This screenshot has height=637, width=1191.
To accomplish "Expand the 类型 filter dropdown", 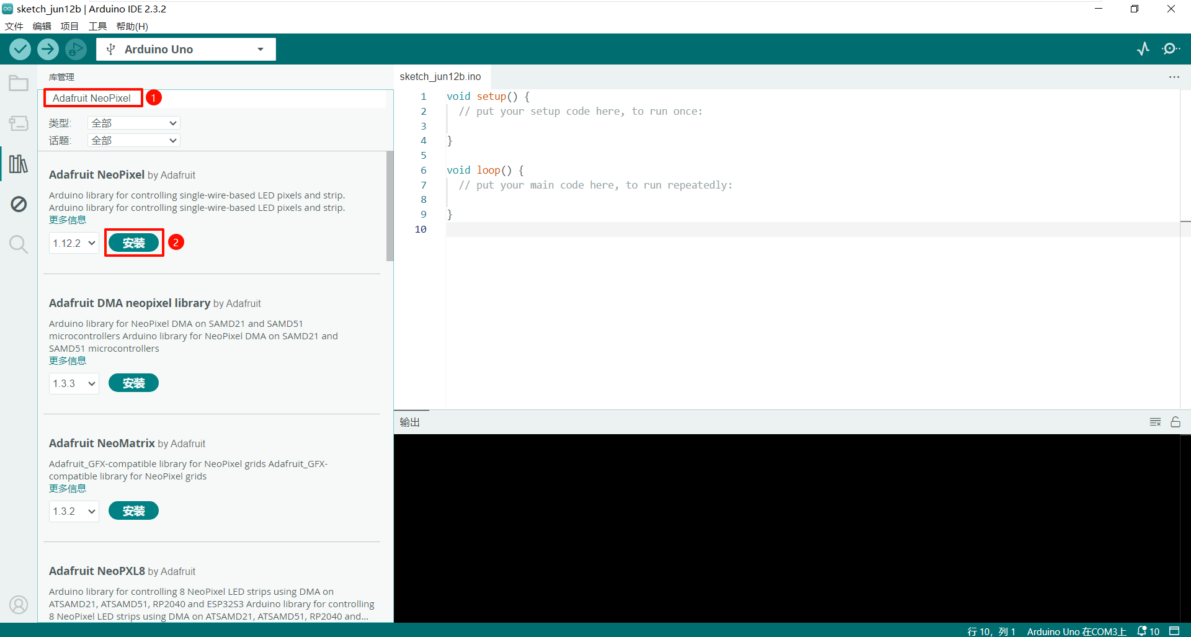I will point(134,123).
